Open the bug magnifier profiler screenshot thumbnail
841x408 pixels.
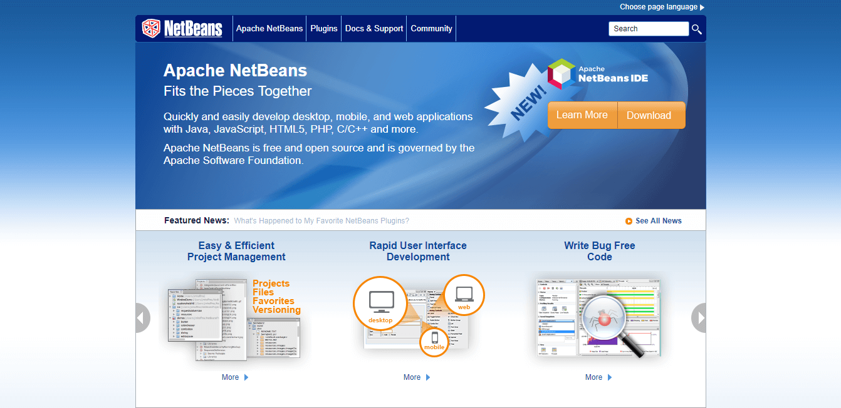(599, 318)
